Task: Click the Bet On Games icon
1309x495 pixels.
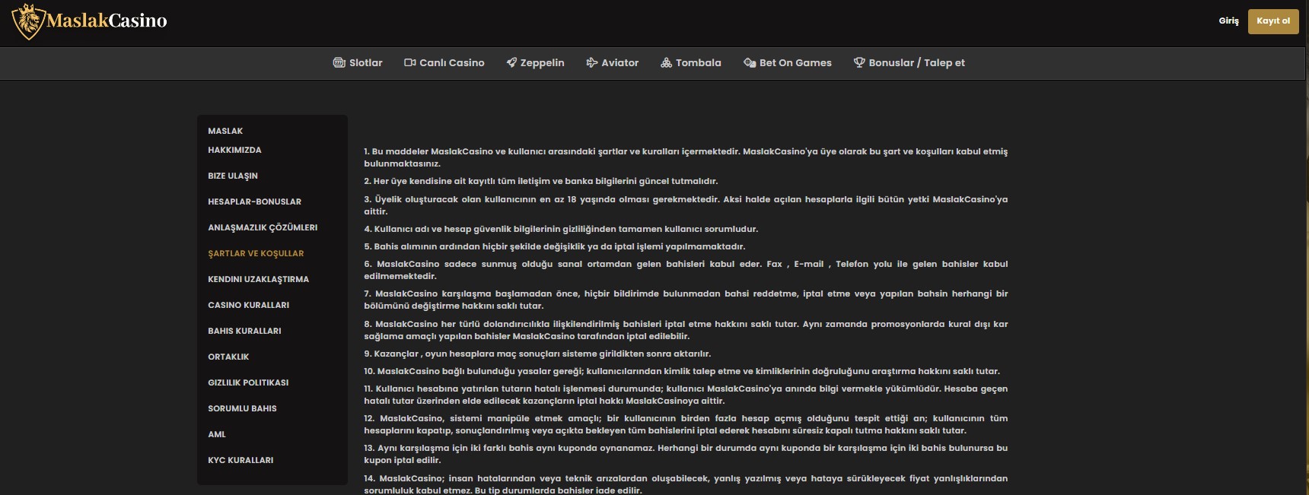Action: (750, 62)
